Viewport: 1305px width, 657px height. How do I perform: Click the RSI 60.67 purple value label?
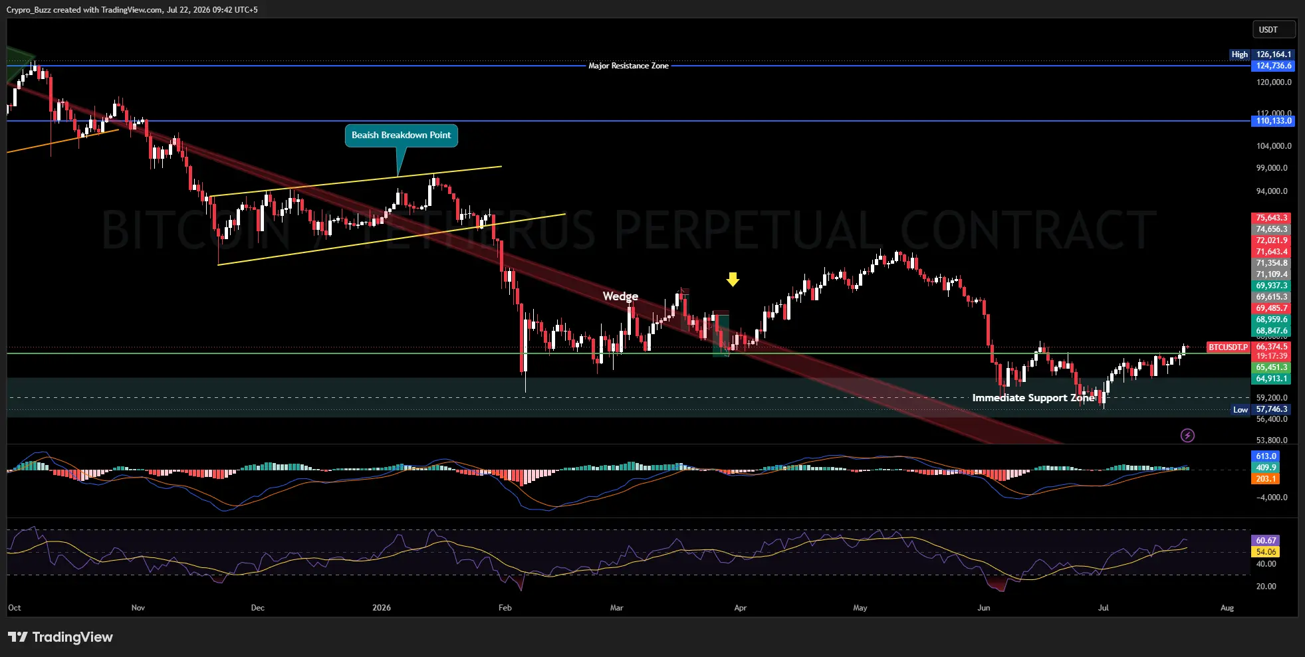[x=1266, y=541]
